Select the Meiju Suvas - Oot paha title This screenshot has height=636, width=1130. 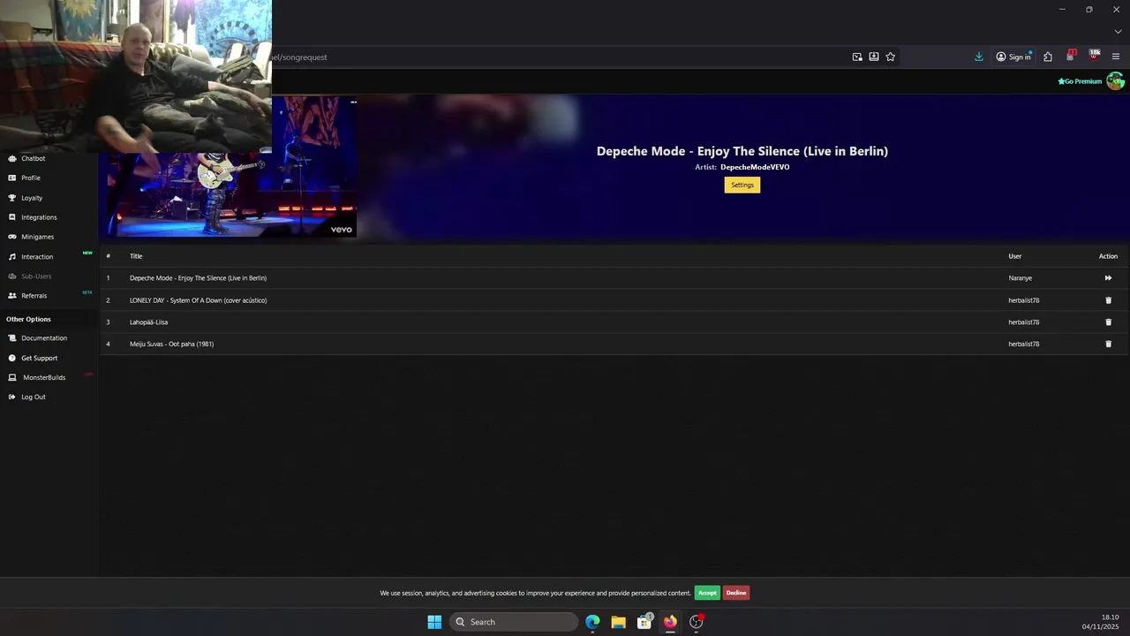[x=171, y=344]
